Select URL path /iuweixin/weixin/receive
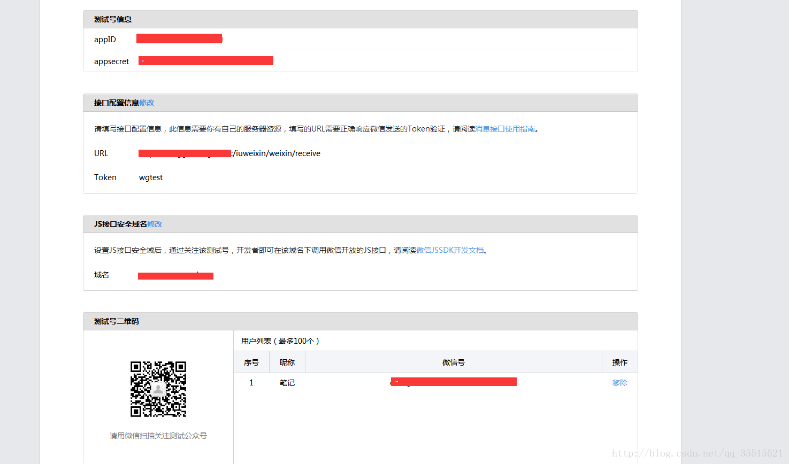789x464 pixels. 277,153
